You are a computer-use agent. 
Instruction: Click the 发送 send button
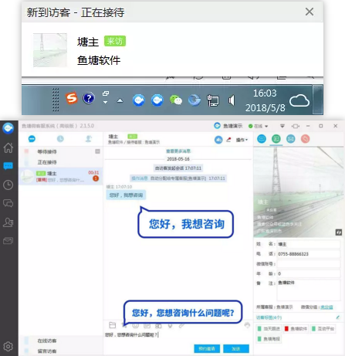(x=236, y=349)
